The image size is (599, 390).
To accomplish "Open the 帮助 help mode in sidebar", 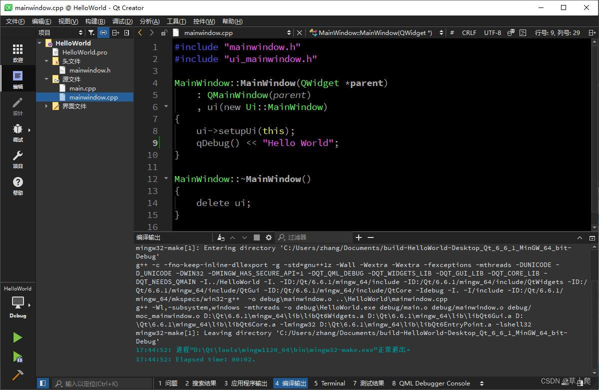I will click(x=17, y=186).
